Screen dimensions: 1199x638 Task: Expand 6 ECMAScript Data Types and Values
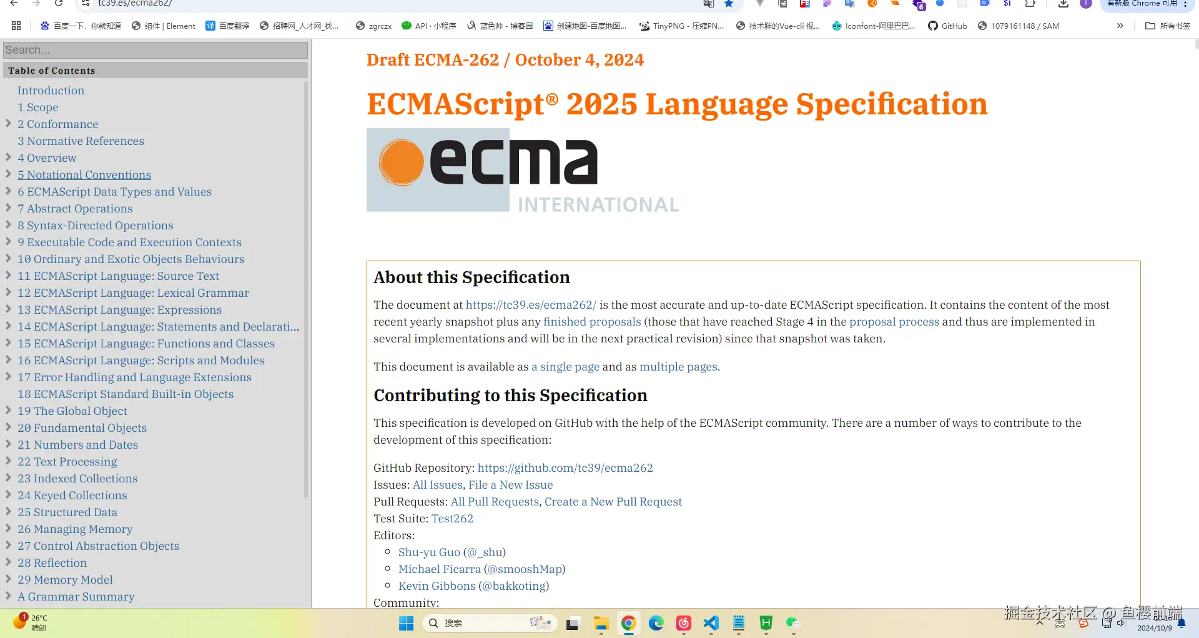point(8,191)
